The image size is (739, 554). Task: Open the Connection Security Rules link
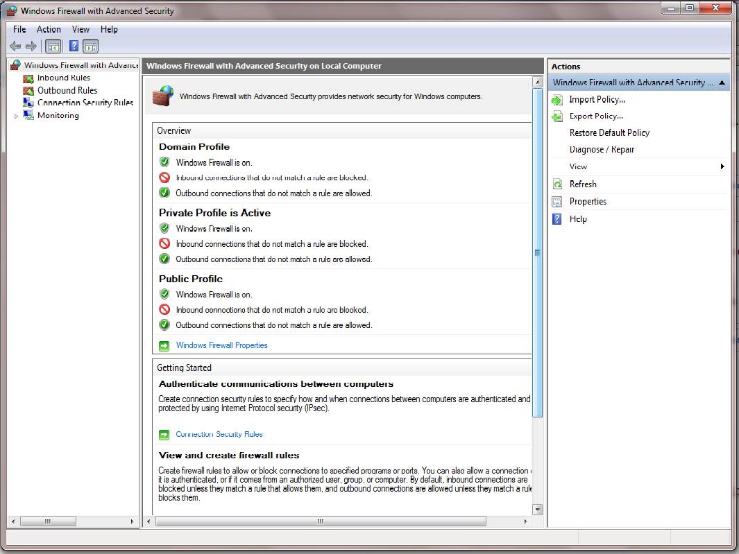pyautogui.click(x=219, y=434)
